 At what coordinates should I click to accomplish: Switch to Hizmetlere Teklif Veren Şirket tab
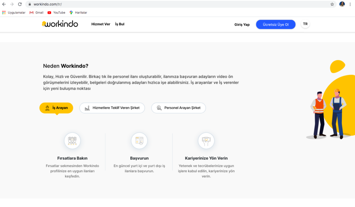[112, 108]
